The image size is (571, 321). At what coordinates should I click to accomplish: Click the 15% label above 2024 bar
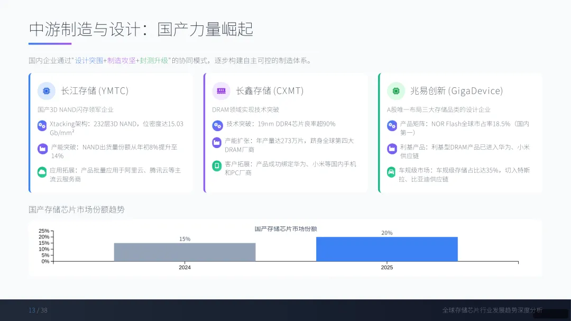click(x=185, y=239)
